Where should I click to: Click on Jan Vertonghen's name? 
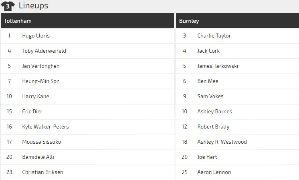click(x=41, y=66)
